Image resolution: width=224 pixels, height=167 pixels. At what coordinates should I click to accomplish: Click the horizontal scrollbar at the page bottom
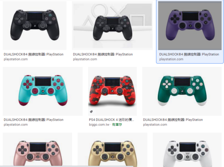pos(67,166)
